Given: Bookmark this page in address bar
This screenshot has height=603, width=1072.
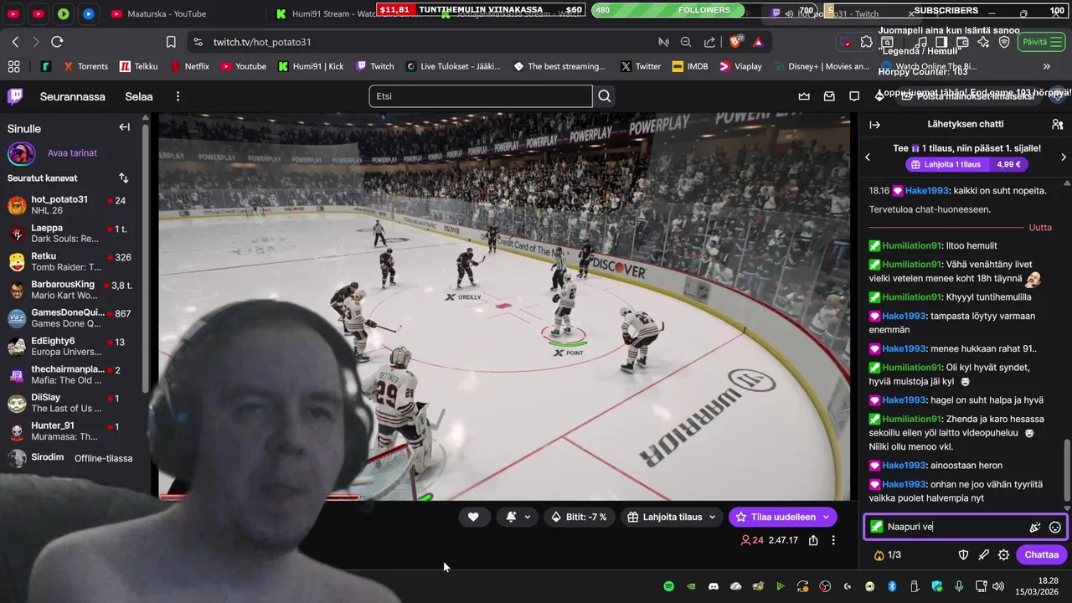Looking at the screenshot, I should click(171, 42).
